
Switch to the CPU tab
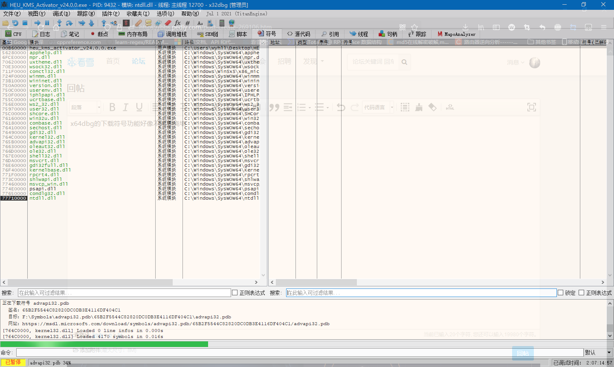click(x=13, y=34)
